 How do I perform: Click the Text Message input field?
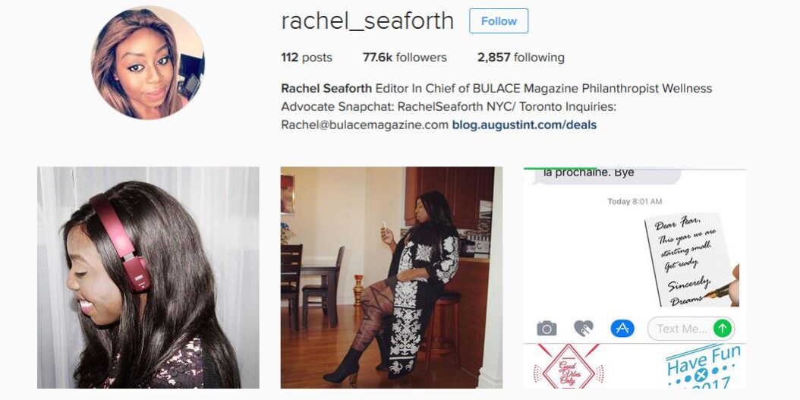[691, 329]
